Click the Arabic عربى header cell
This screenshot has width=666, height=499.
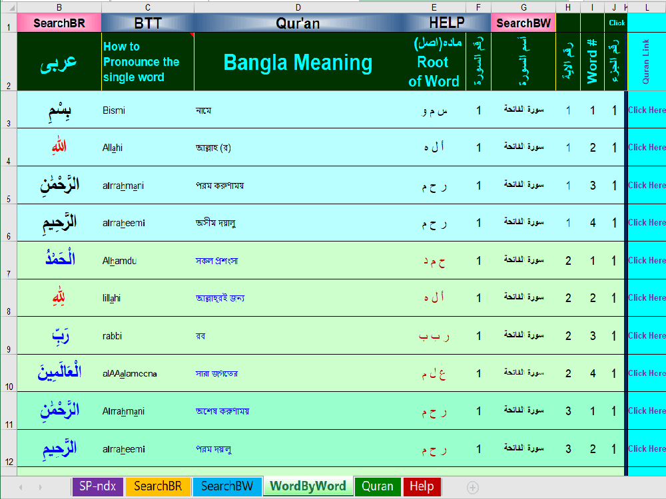click(59, 62)
